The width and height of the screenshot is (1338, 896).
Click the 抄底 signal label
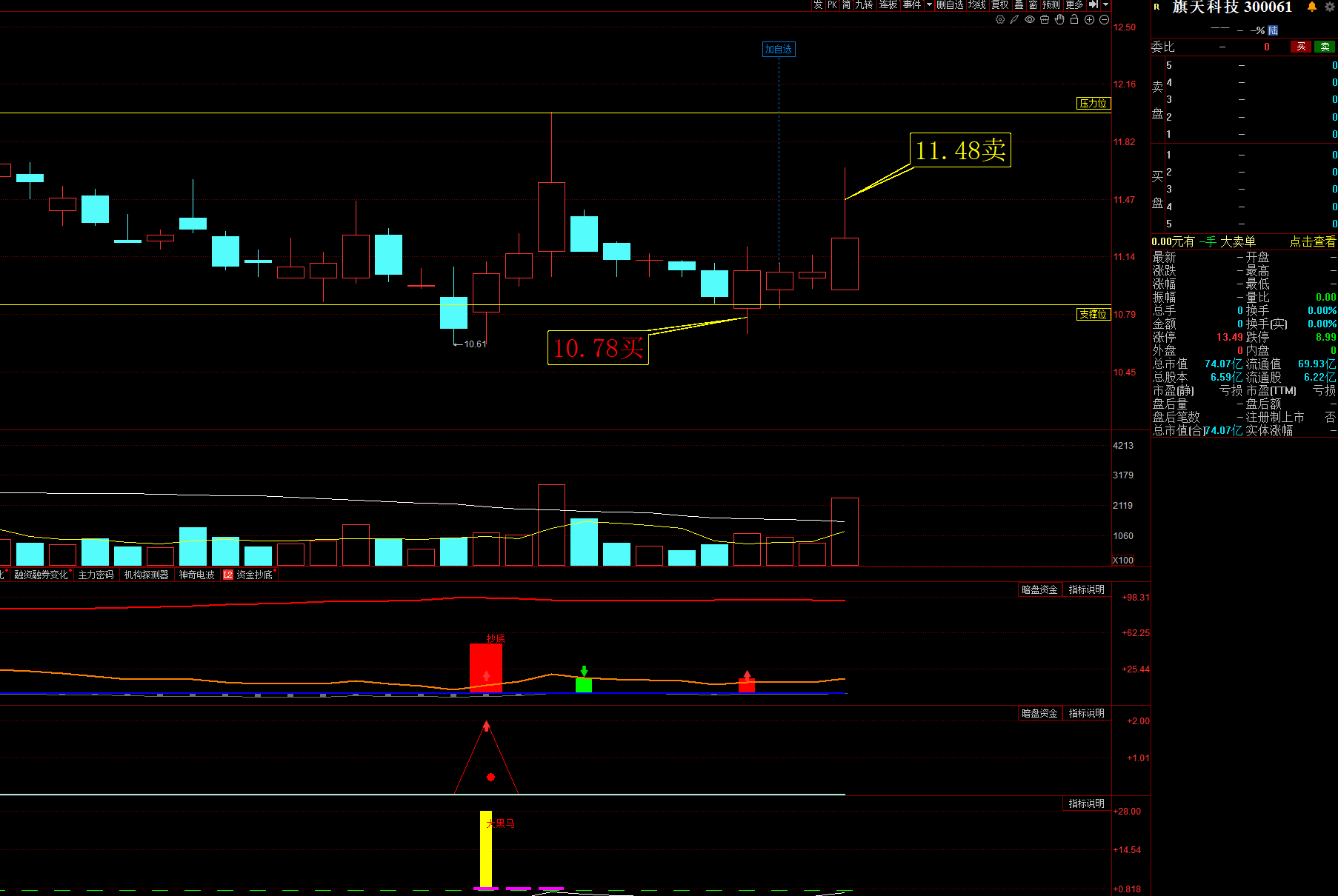[x=496, y=638]
